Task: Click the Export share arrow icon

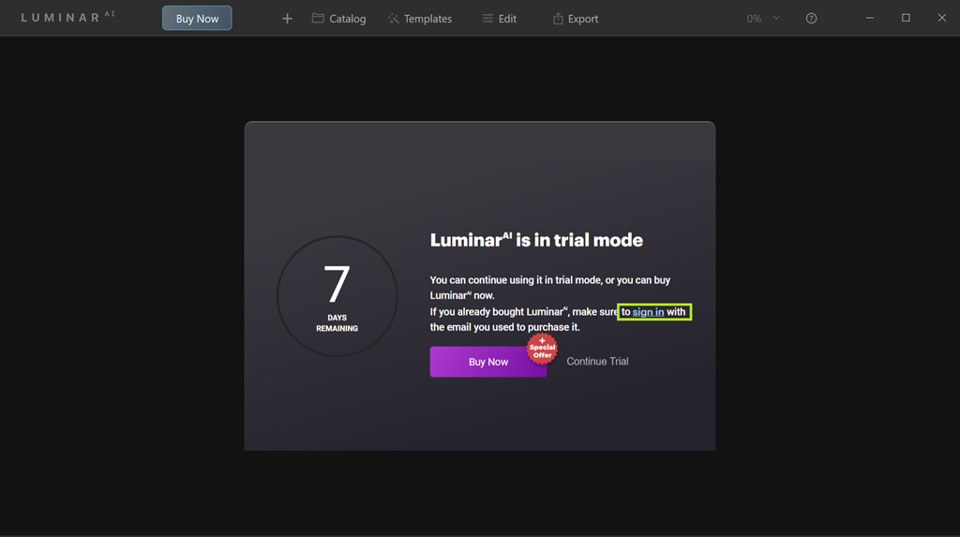Action: [x=558, y=19]
